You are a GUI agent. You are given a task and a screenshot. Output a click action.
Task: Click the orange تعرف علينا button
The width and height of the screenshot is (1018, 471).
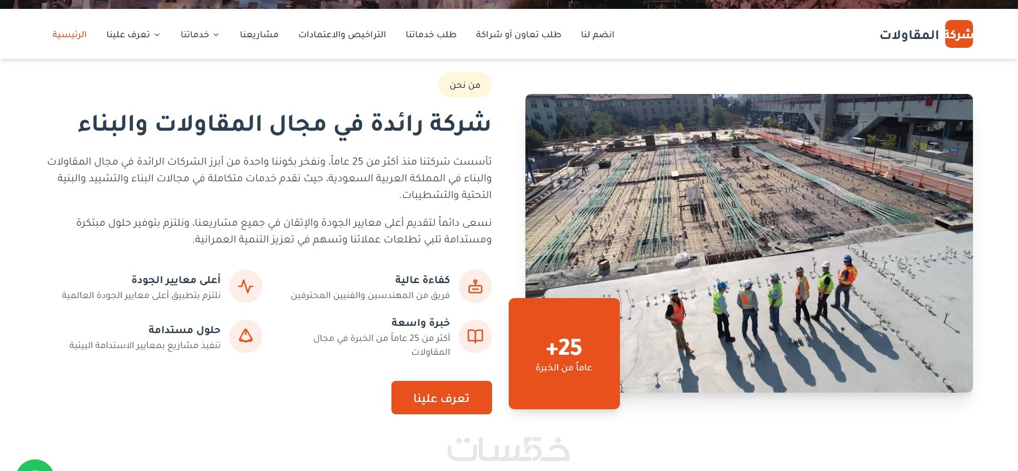(441, 398)
